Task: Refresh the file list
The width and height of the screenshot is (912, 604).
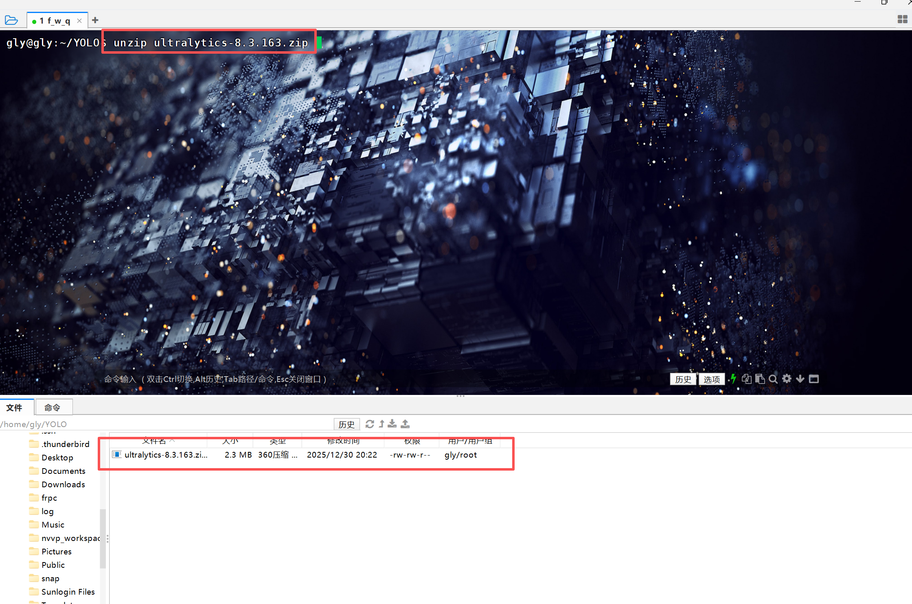Action: tap(370, 424)
